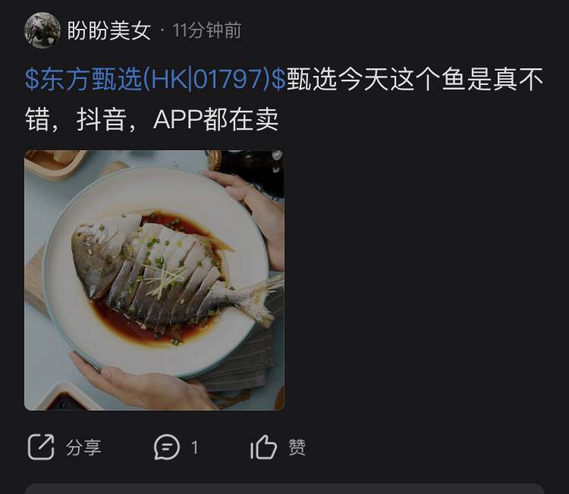
Task: Click the HK|01797 ticker code
Action: point(206,79)
